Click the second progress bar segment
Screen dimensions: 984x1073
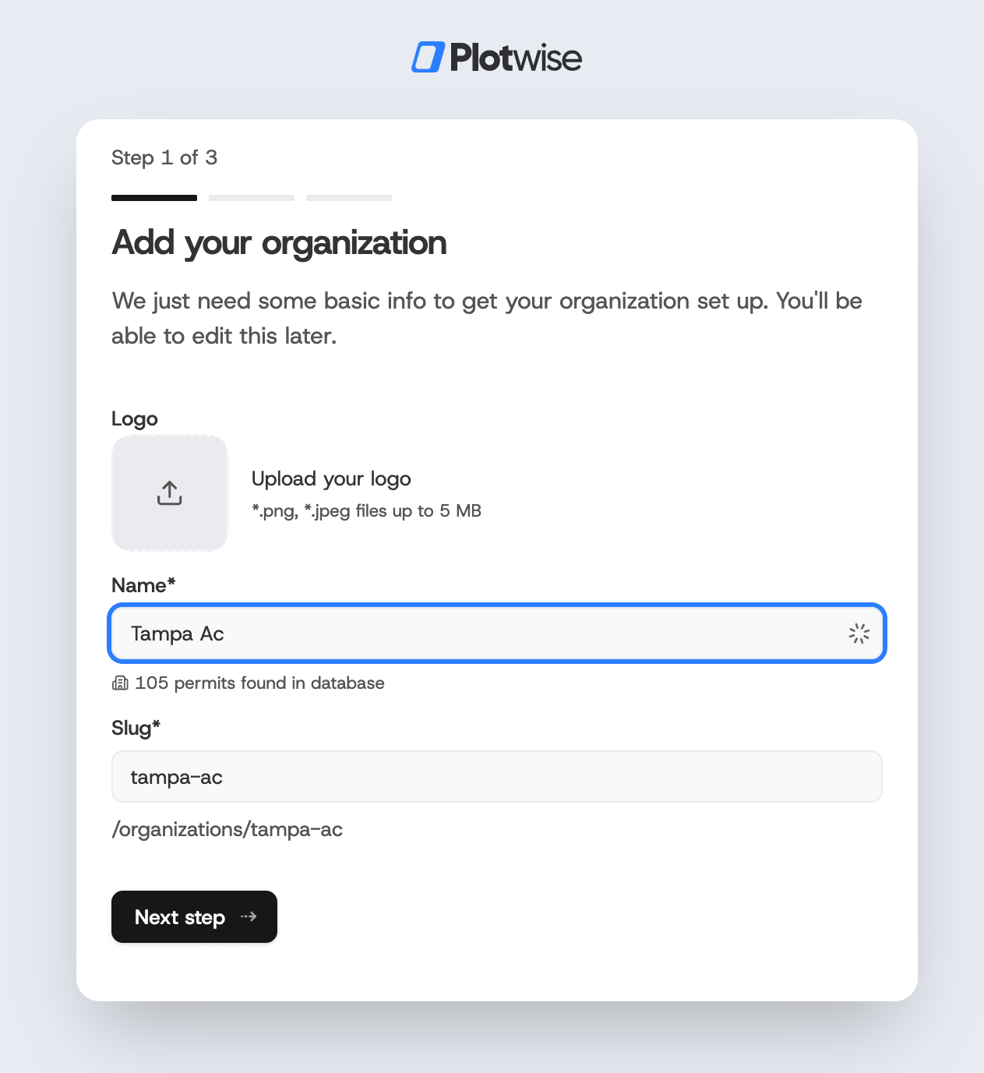[x=251, y=198]
